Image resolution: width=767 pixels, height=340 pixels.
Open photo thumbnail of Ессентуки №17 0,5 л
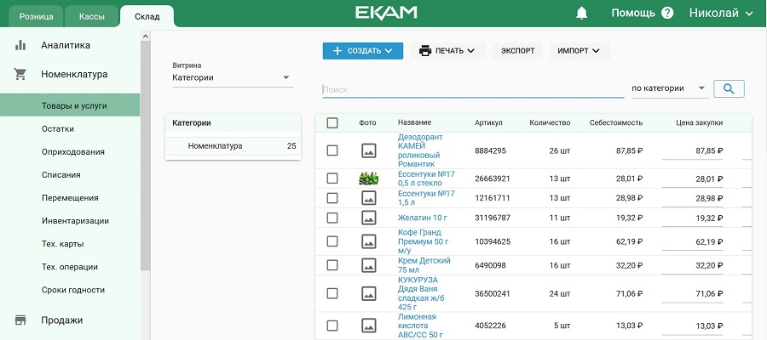368,178
